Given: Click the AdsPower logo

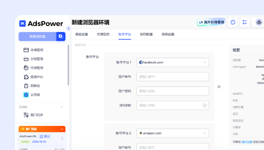Looking at the screenshot, I should 41,23.
